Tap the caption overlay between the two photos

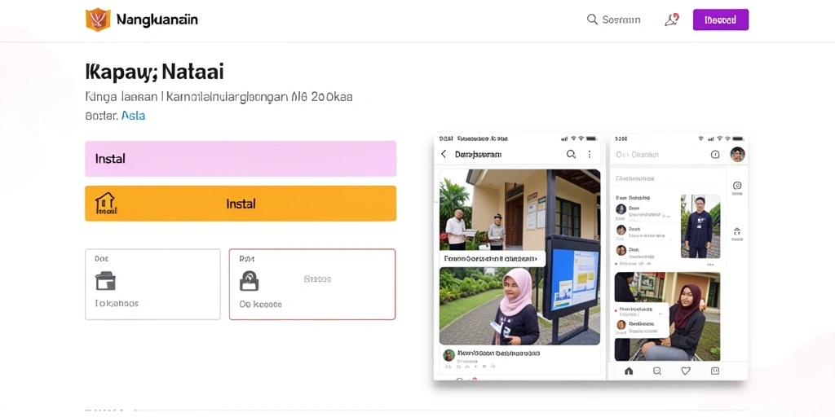492,259
